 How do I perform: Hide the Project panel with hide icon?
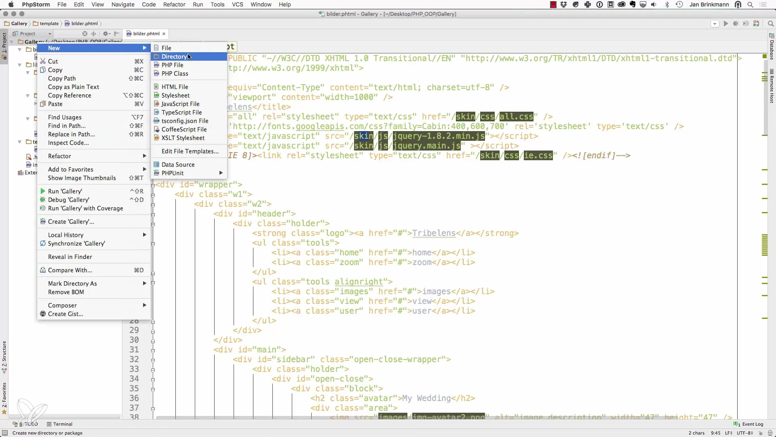117,34
